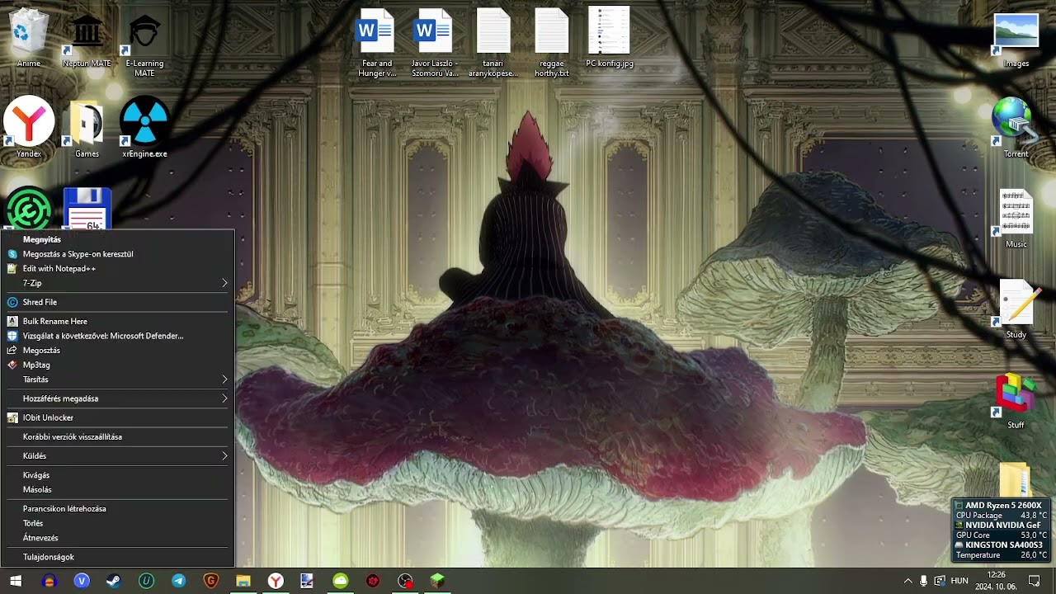Choose IObit Unlocker in the context menu
This screenshot has height=594, width=1056.
[x=117, y=417]
